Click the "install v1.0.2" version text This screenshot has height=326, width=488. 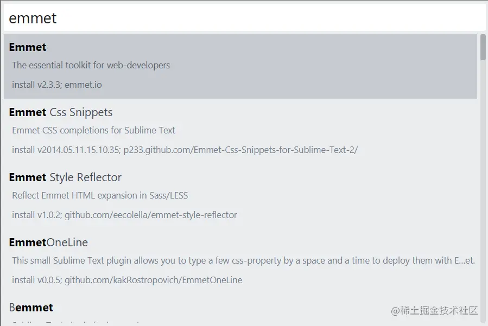(36, 215)
